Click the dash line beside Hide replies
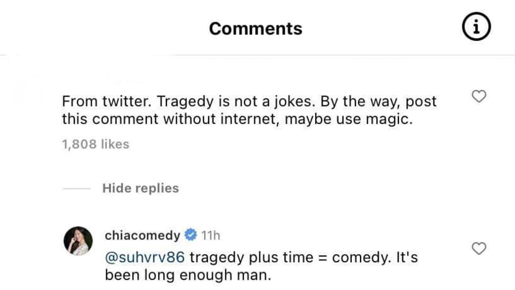This screenshot has width=515, height=290. click(x=77, y=188)
